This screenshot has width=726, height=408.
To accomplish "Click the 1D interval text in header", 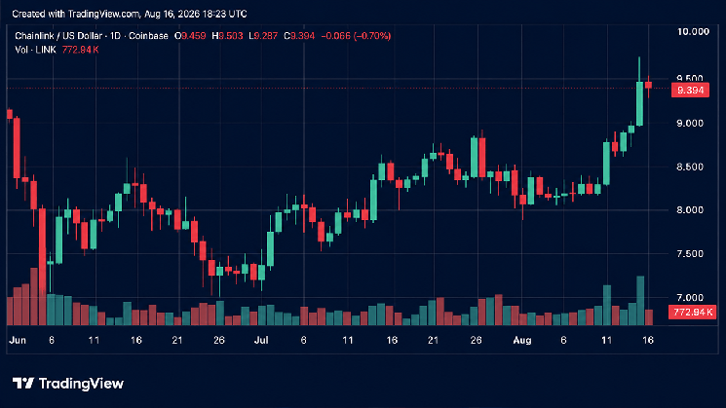I will point(115,36).
